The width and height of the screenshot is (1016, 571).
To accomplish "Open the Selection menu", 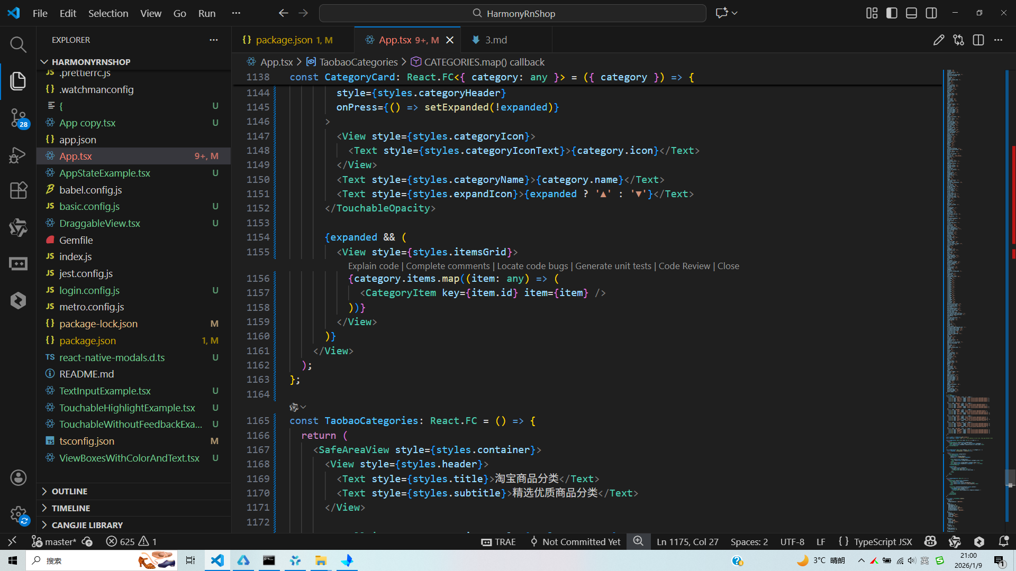I will click(x=108, y=13).
